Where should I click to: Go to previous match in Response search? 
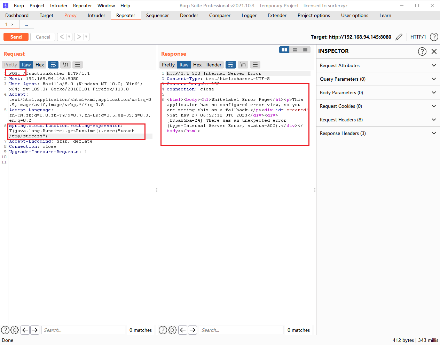point(183,330)
